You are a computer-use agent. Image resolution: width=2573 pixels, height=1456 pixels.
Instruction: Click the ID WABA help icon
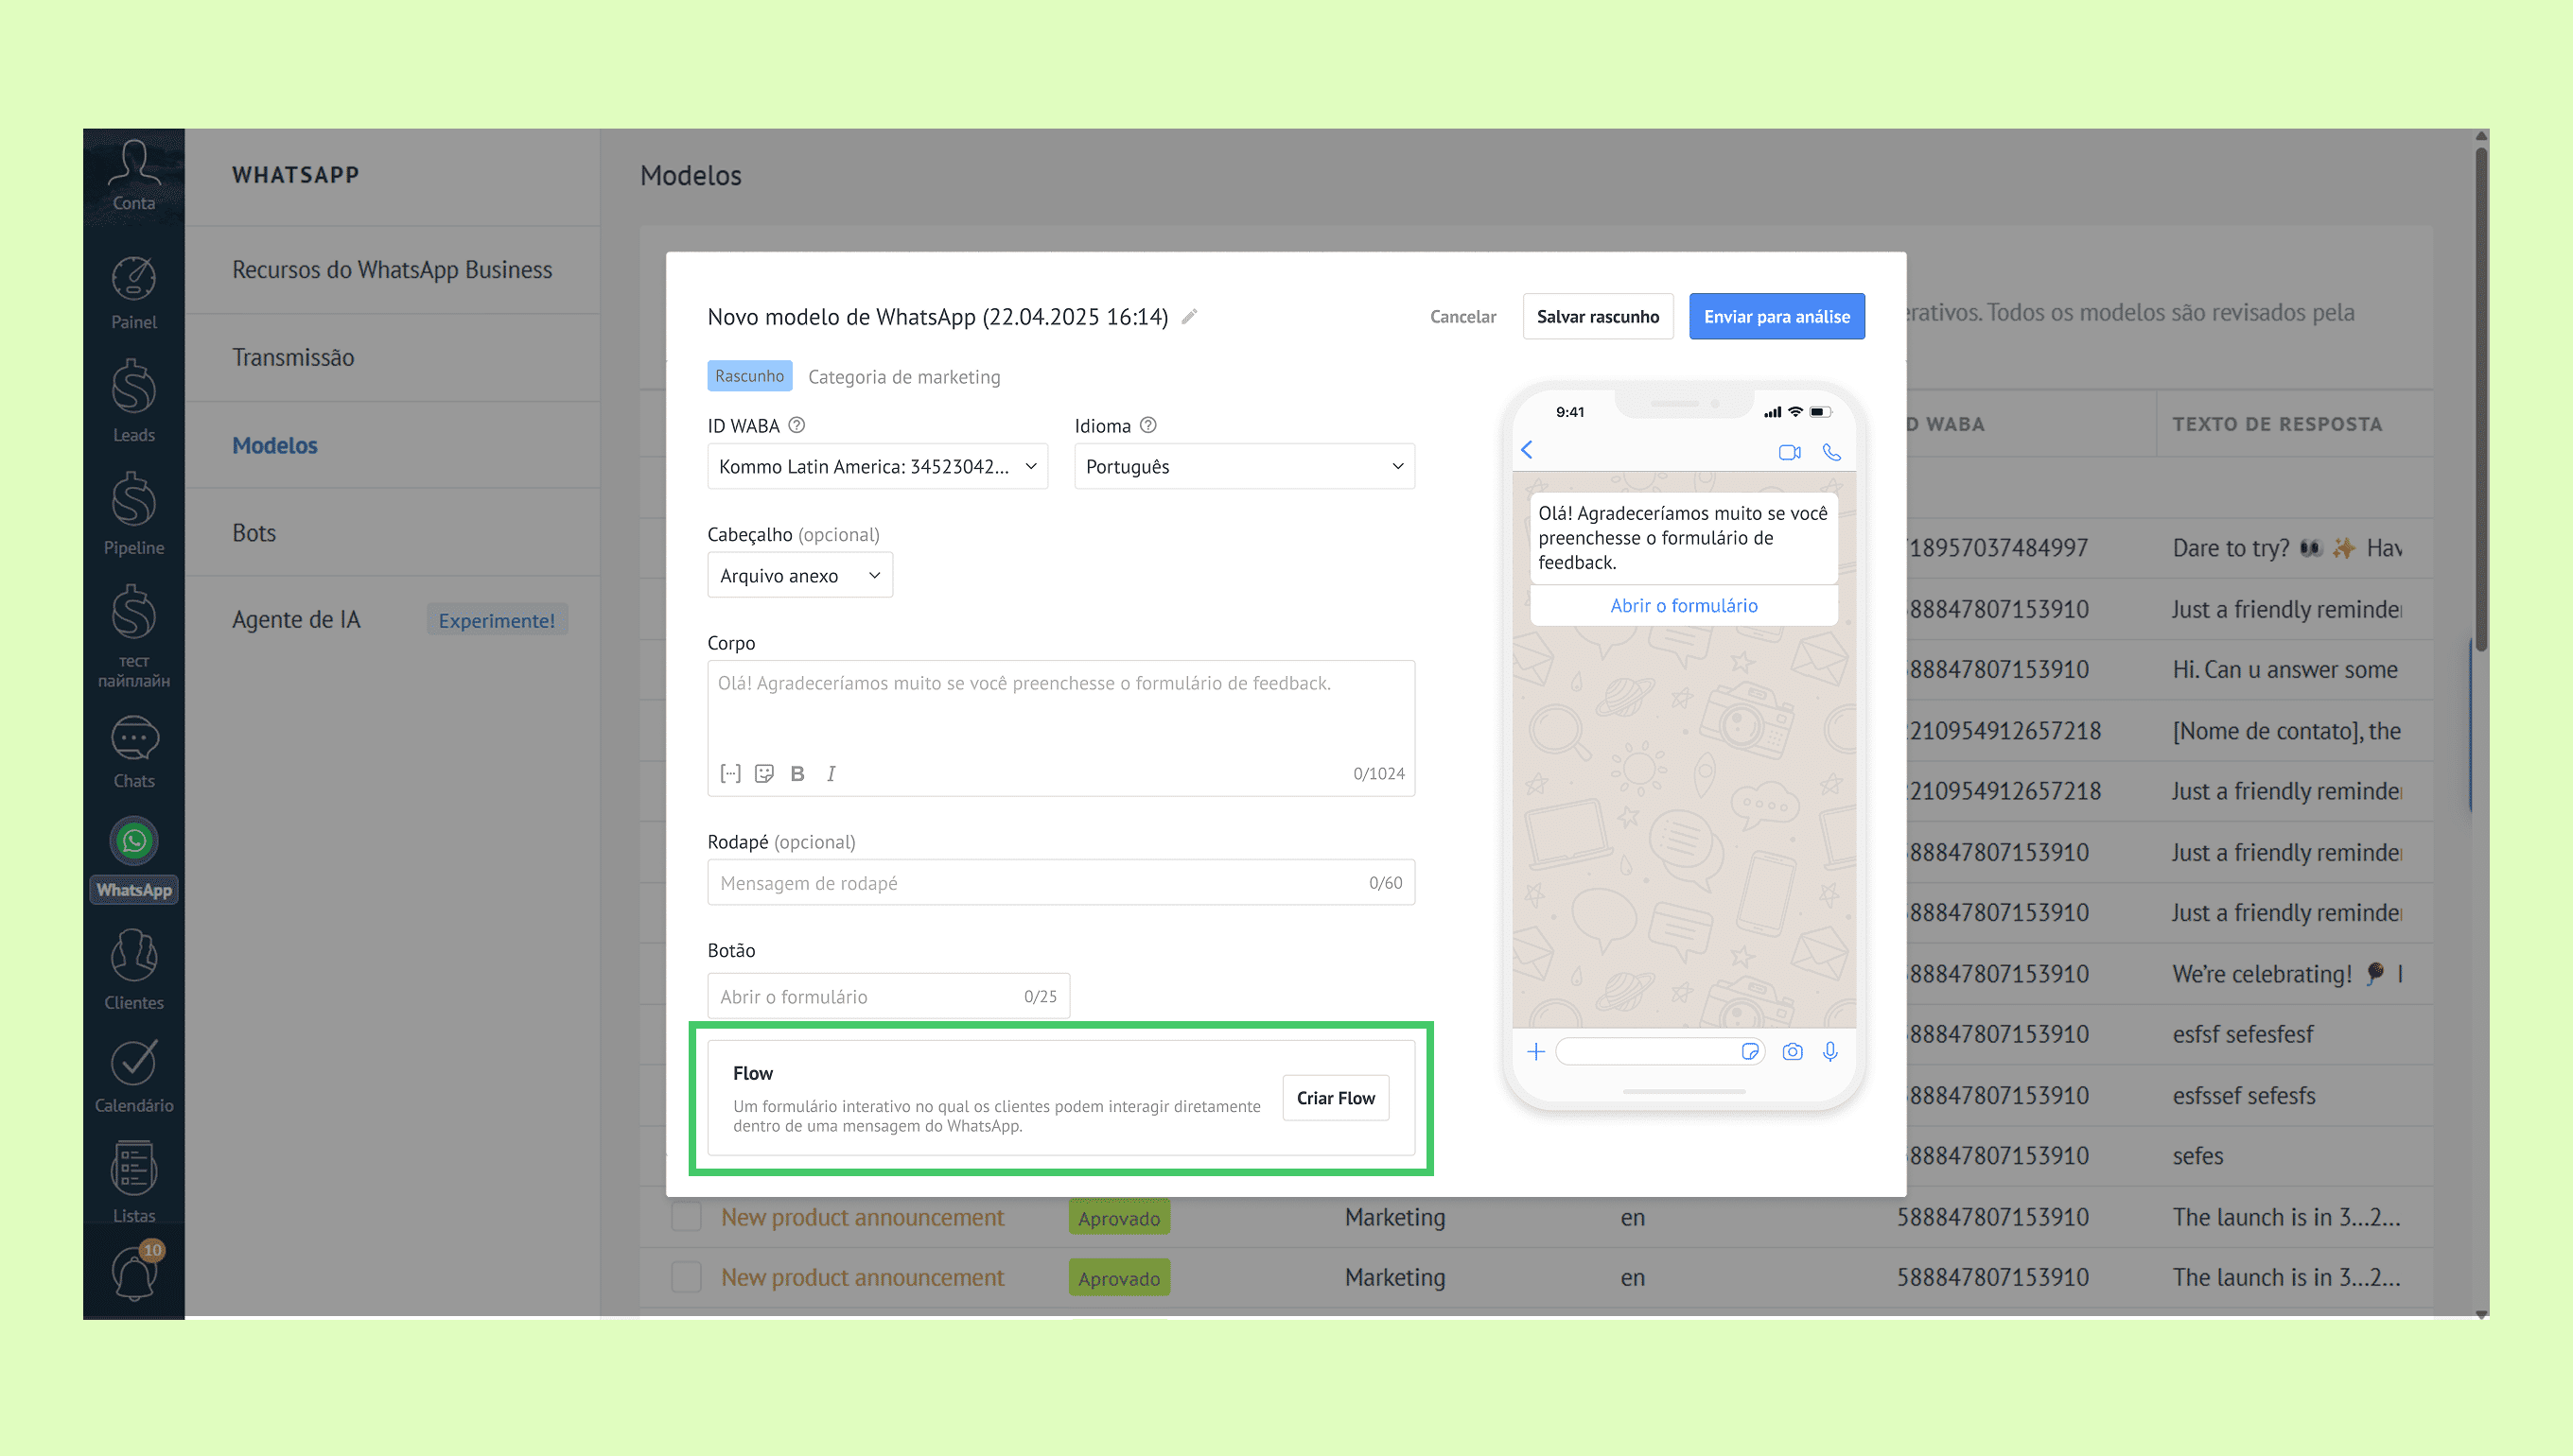click(x=796, y=425)
